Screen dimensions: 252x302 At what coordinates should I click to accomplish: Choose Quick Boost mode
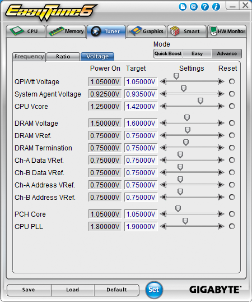[168, 53]
